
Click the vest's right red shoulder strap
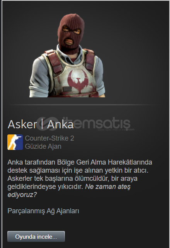point(90,59)
